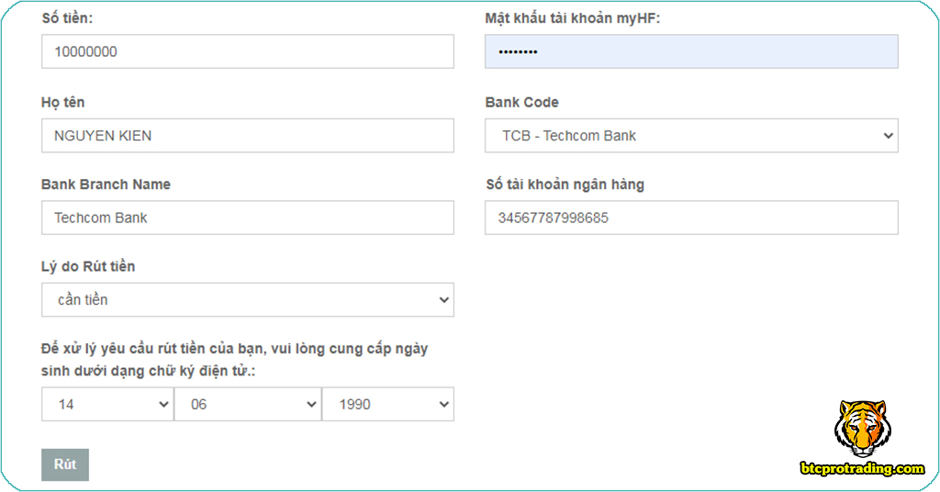
Task: Click the Bank Branch Name field
Action: point(248,218)
